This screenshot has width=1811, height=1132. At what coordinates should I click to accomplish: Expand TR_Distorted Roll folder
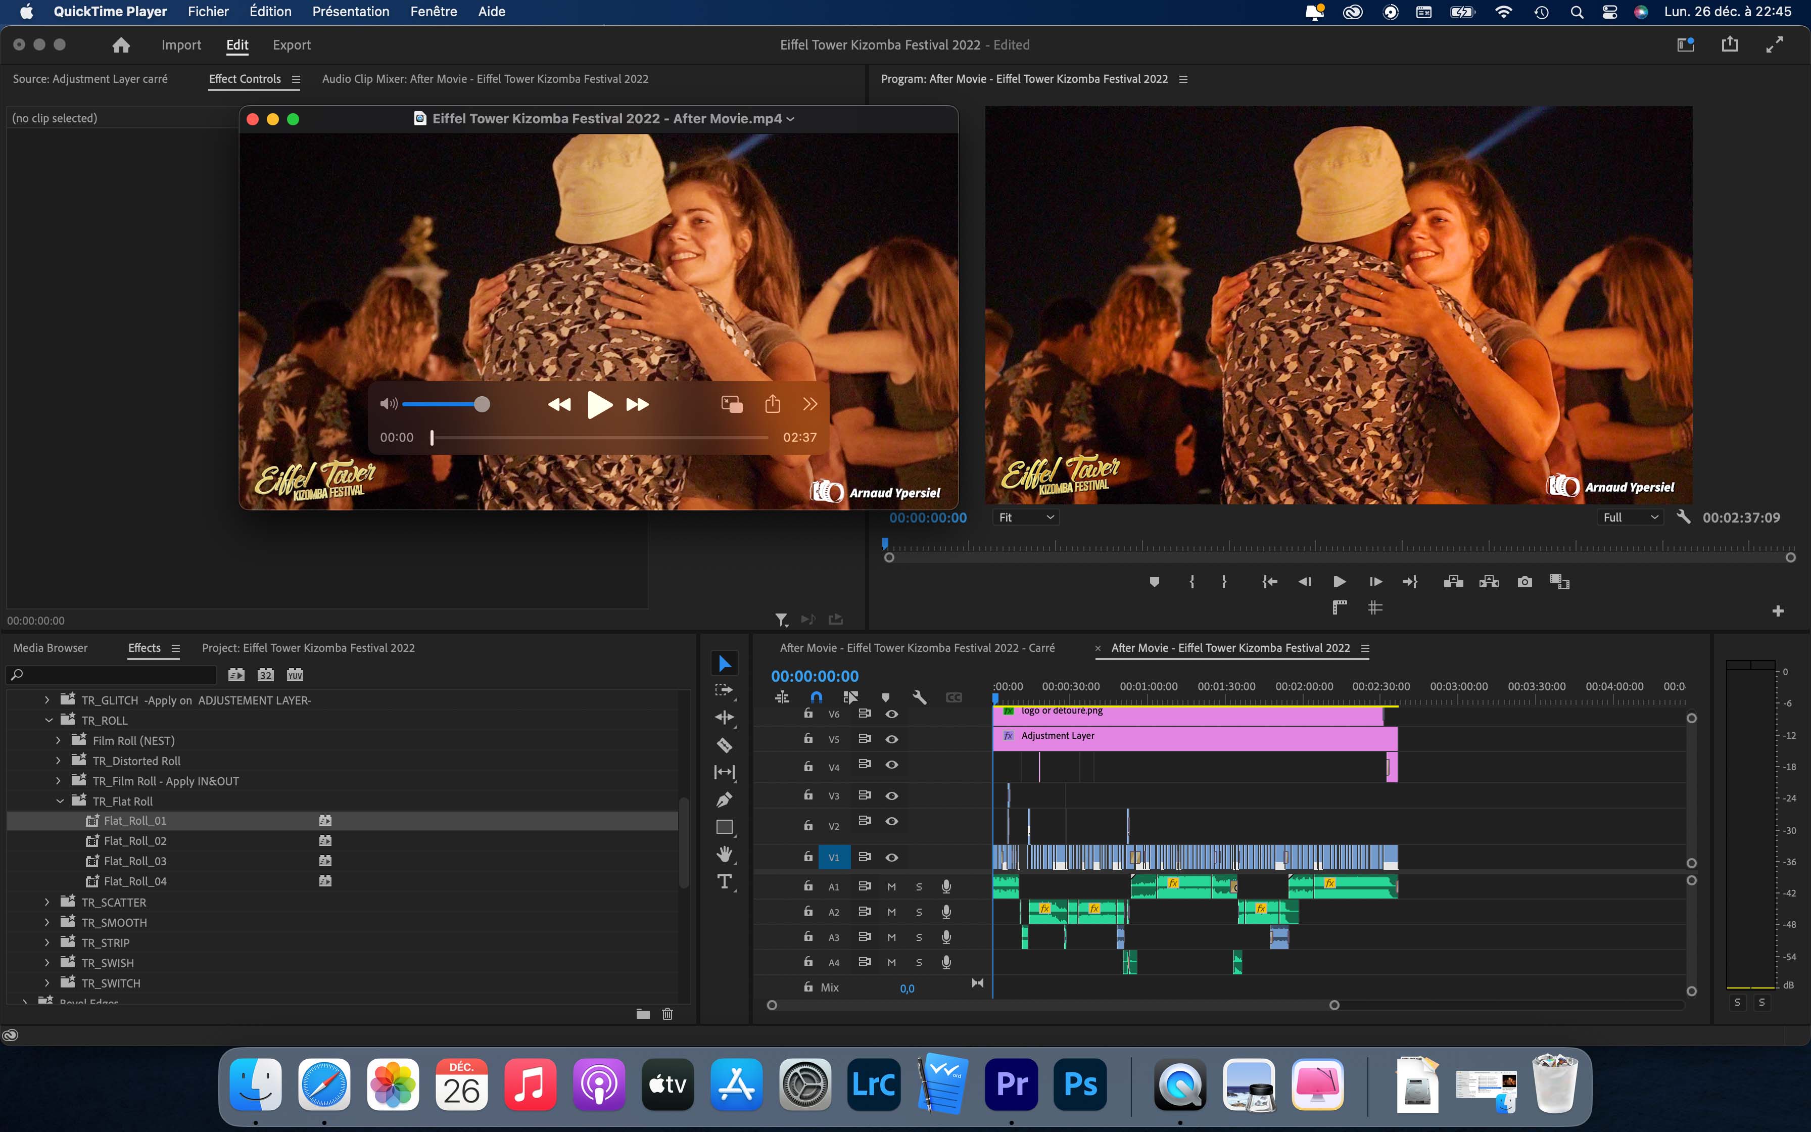pos(59,761)
